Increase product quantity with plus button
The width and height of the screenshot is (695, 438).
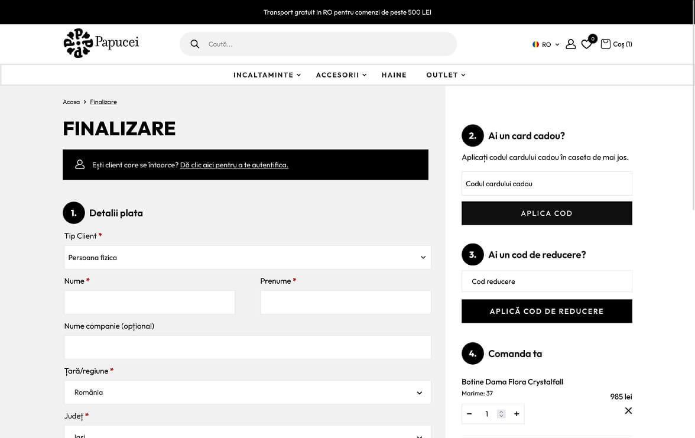click(517, 414)
